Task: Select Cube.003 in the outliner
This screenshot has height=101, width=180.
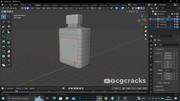Action: tap(163, 27)
